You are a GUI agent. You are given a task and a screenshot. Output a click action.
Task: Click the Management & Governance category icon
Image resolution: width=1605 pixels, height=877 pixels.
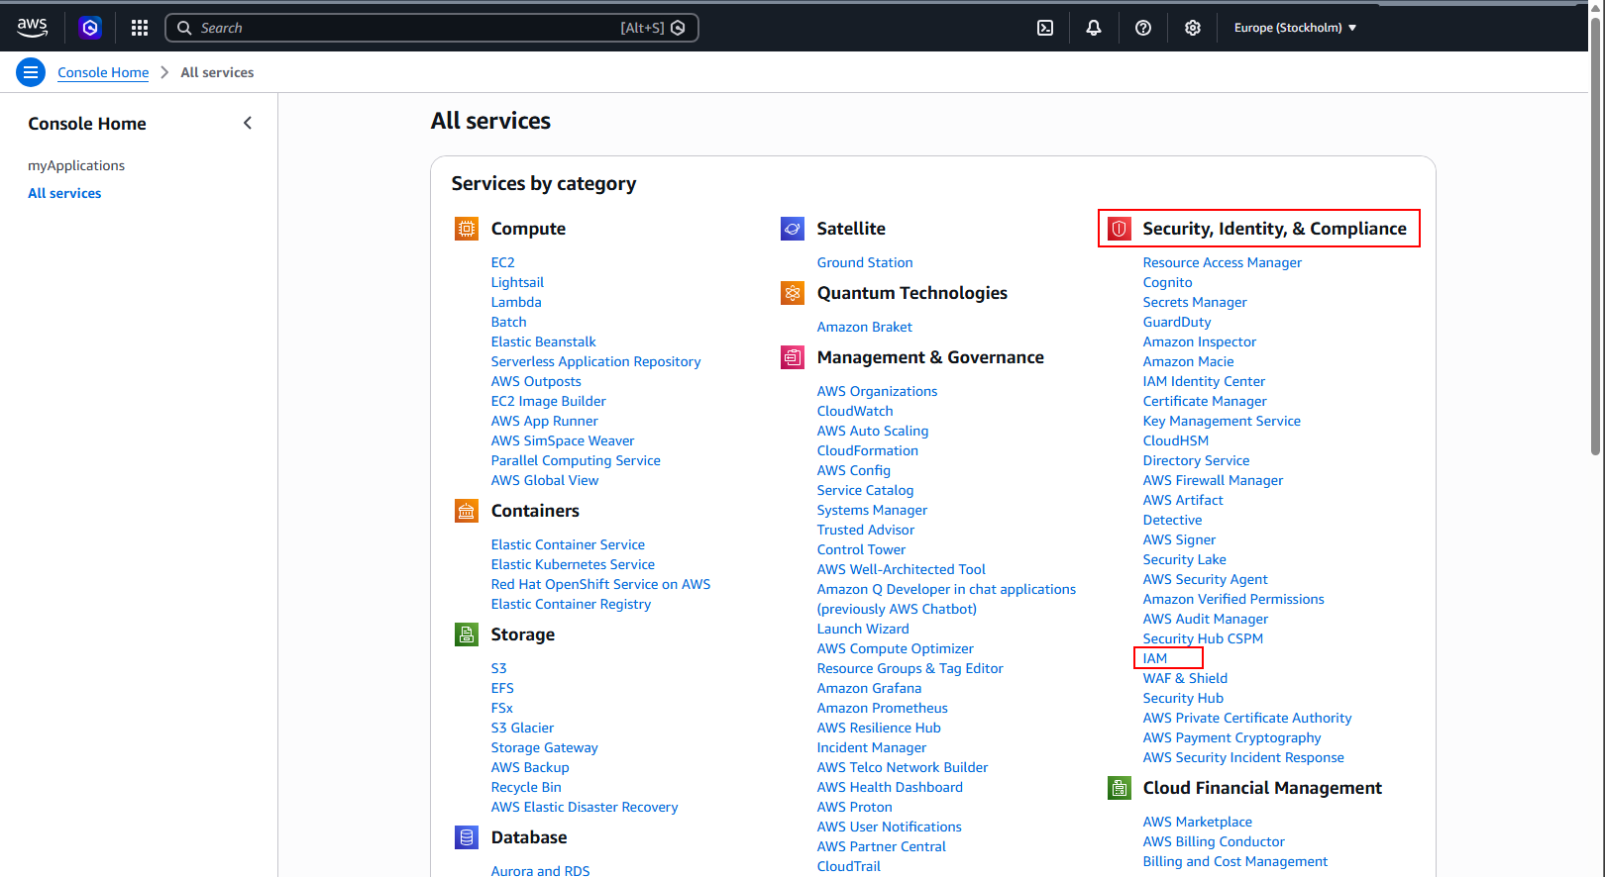coord(793,357)
